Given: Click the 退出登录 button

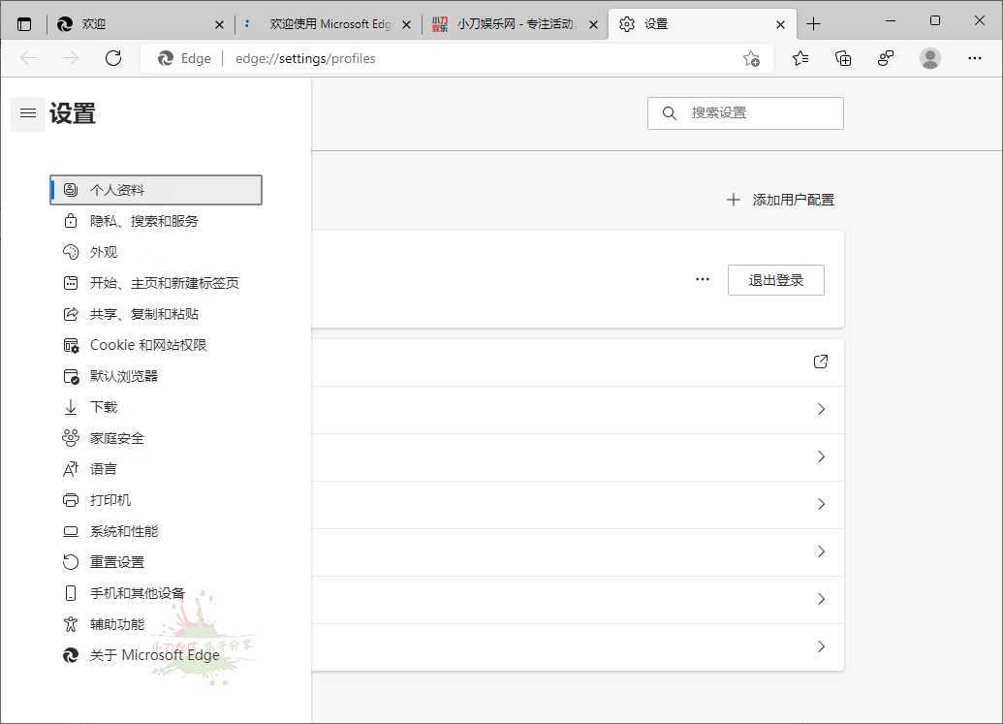Looking at the screenshot, I should tap(775, 280).
